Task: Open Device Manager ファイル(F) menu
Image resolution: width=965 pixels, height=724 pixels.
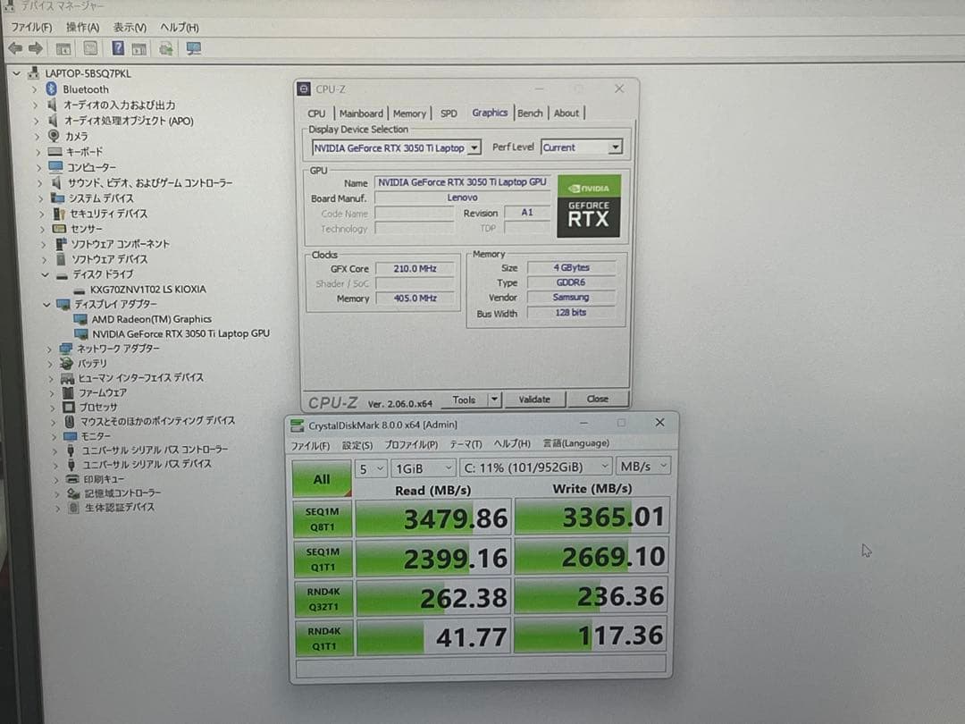Action: coord(31,27)
